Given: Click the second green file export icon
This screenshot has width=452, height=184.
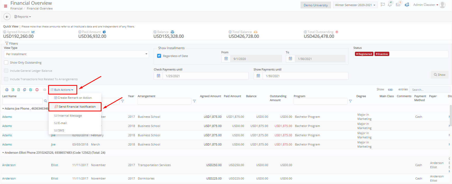Looking at the screenshot, I should 19,90.
